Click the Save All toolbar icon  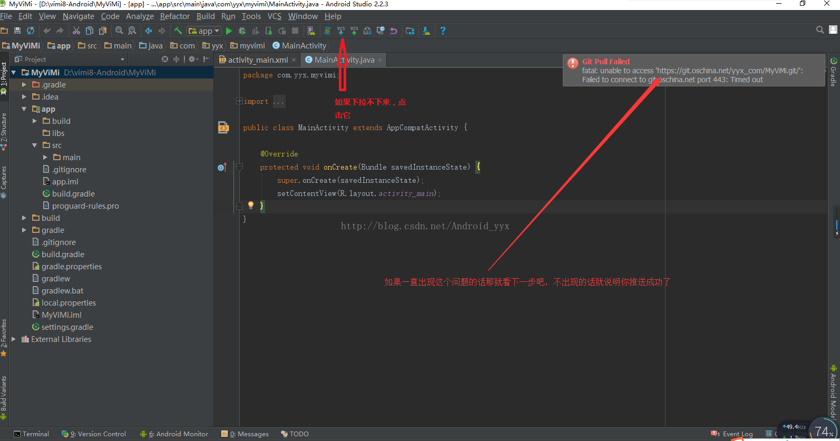click(17, 31)
